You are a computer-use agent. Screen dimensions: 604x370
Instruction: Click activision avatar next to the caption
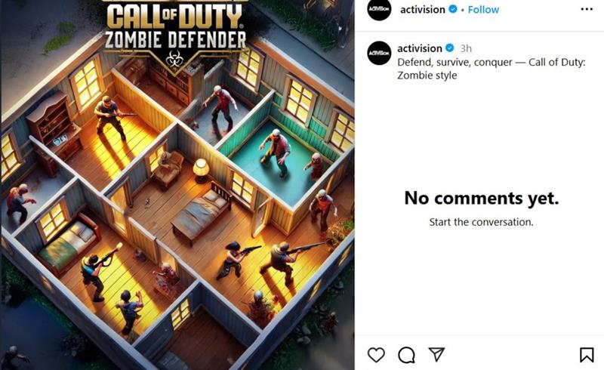pos(379,53)
